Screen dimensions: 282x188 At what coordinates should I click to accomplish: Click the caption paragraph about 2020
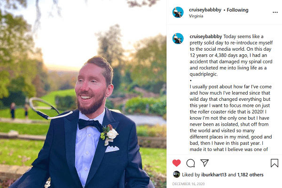tap(231, 118)
